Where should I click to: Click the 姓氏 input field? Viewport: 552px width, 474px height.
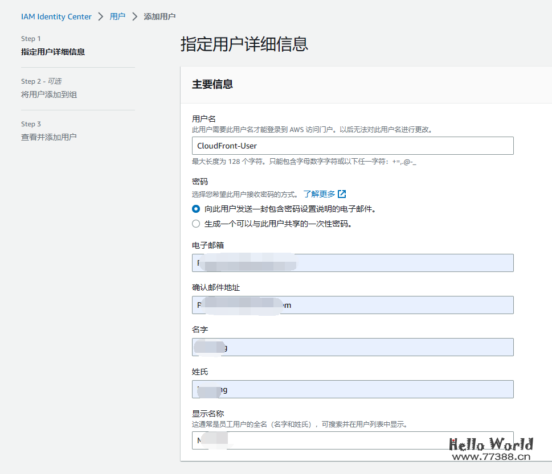point(352,389)
